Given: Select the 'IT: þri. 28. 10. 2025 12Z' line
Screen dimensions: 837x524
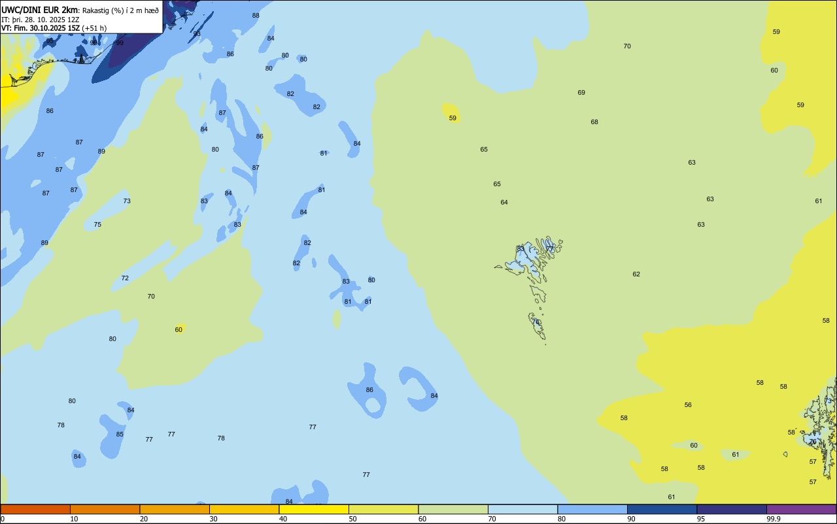Looking at the screenshot, I should pyautogui.click(x=41, y=19).
